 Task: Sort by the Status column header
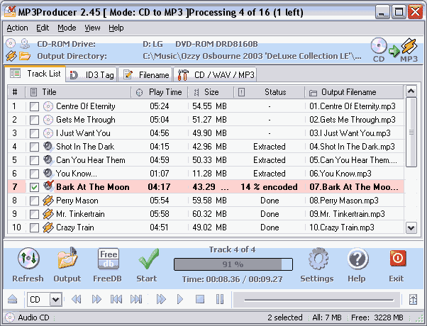tap(270, 92)
